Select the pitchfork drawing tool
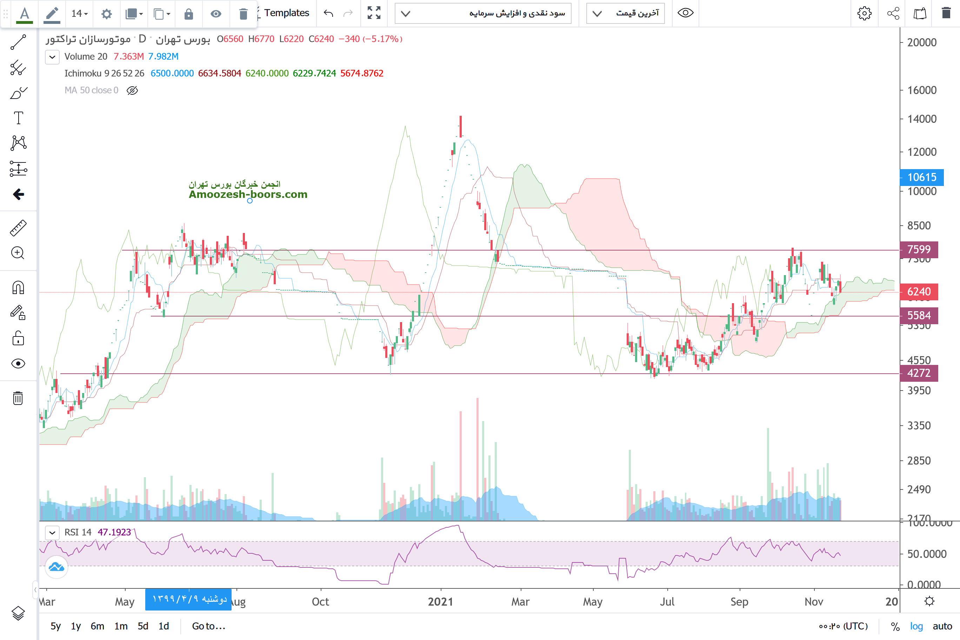960x640 pixels. pyautogui.click(x=18, y=68)
